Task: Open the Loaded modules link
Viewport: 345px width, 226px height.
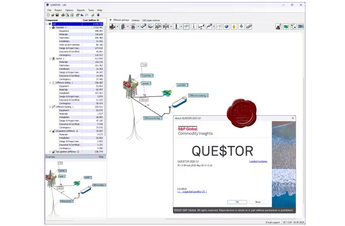Action: 259,161
